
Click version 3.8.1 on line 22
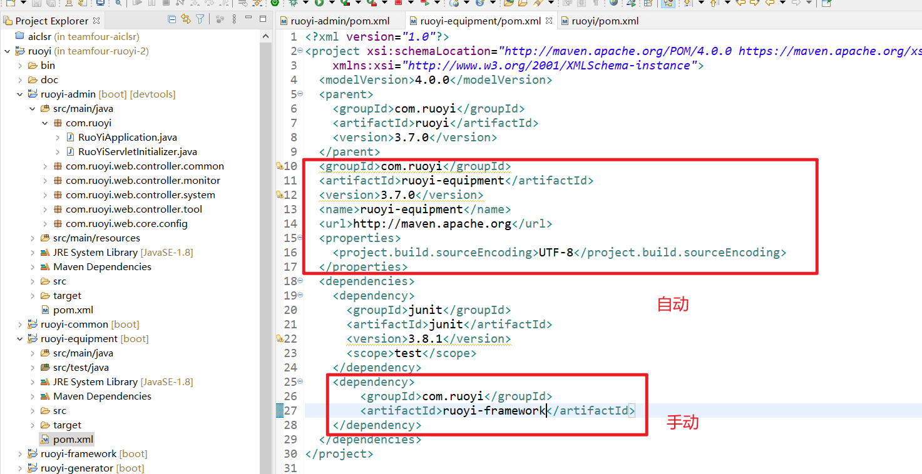pyautogui.click(x=426, y=339)
